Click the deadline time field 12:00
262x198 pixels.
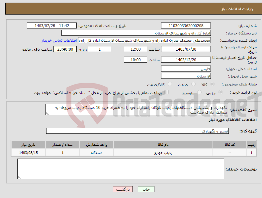pos(135,49)
